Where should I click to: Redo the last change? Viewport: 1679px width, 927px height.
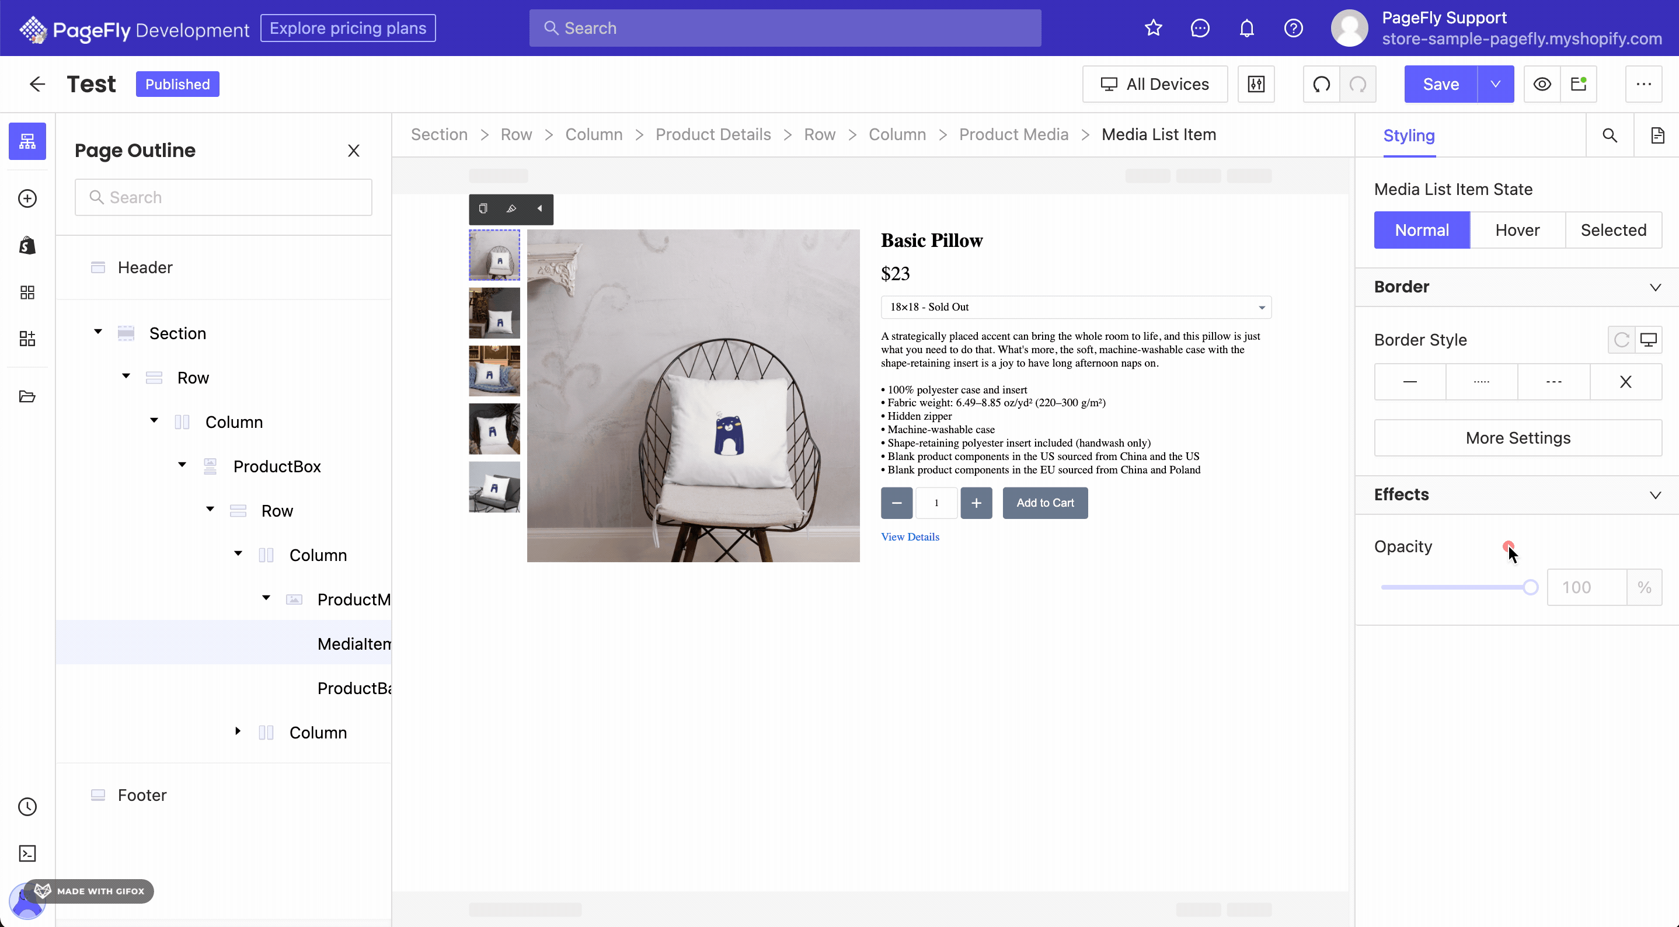[x=1358, y=84]
